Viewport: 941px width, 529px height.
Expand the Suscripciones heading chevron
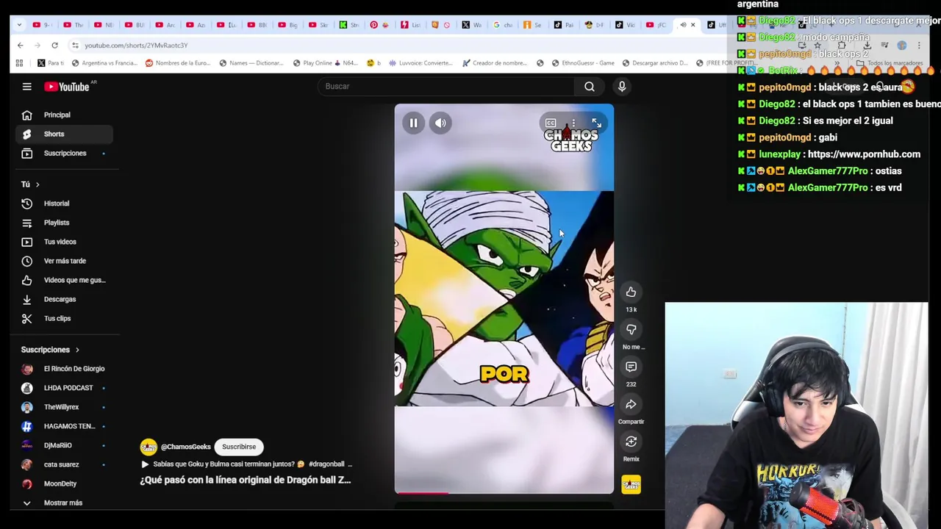[76, 350]
